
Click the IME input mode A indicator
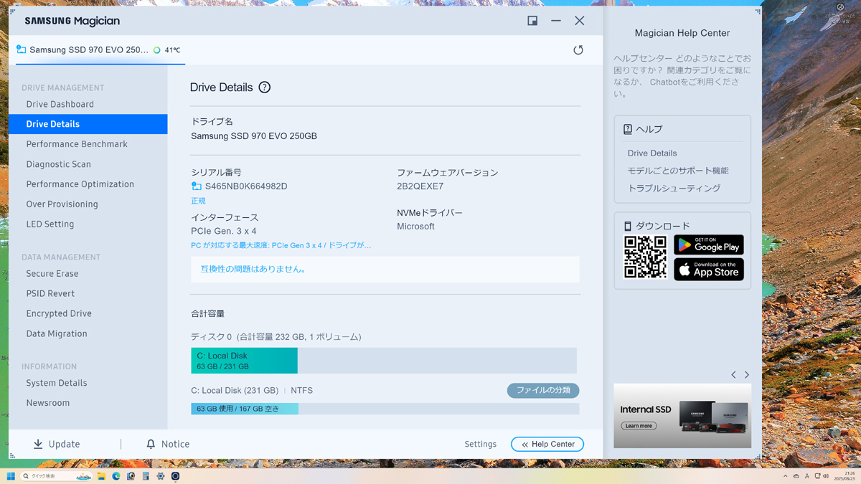tap(807, 476)
